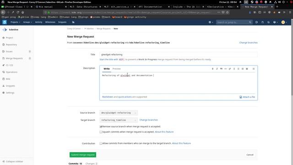Screen dimensions: 293x165
Task: Expand the Projects menu in navbar
Action: [15, 22]
